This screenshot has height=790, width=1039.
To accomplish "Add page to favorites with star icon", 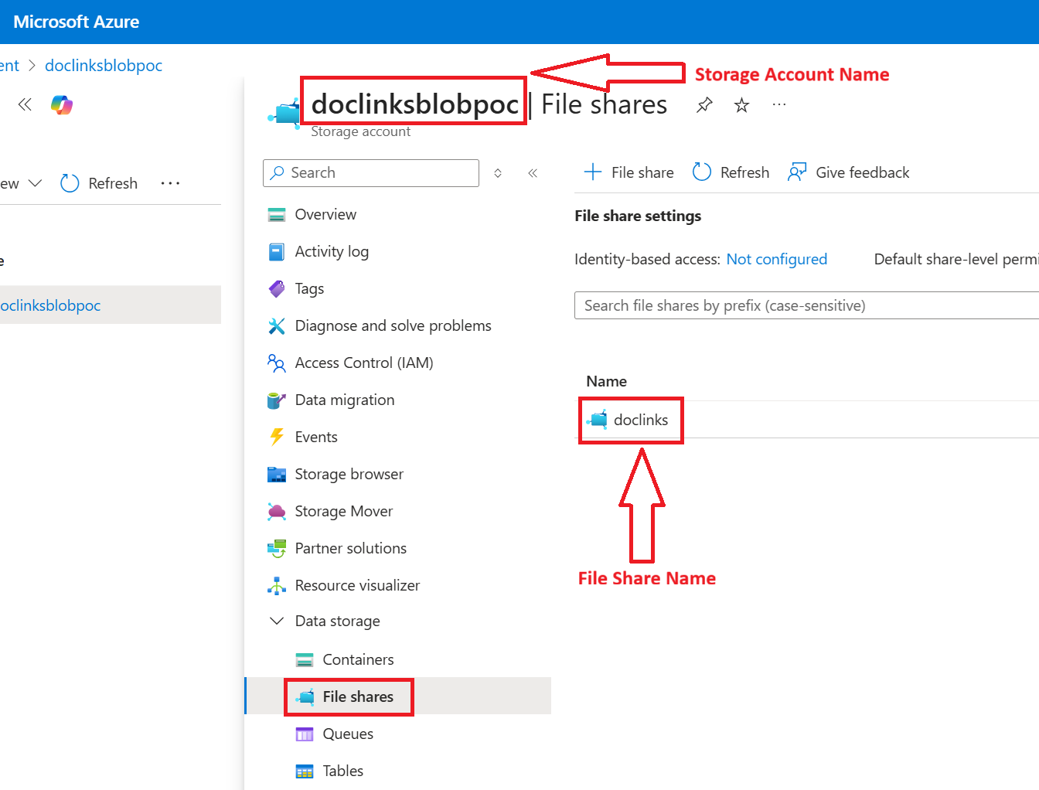I will click(741, 105).
